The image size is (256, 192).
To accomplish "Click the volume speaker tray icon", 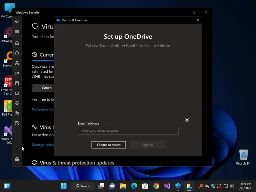I will (232, 186).
